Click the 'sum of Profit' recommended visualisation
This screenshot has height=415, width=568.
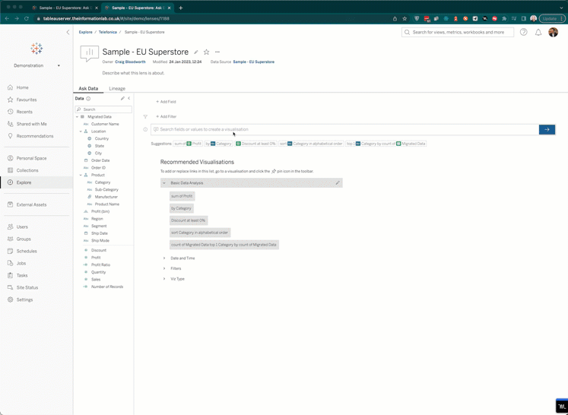click(x=182, y=196)
